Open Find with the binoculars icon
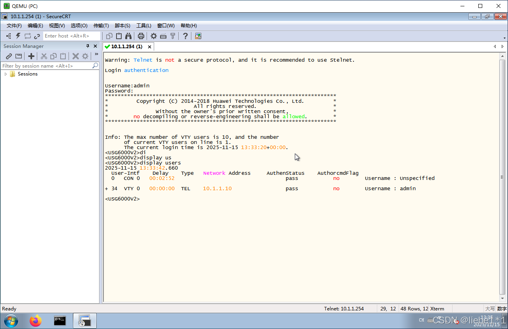This screenshot has height=329, width=508. coord(128,36)
